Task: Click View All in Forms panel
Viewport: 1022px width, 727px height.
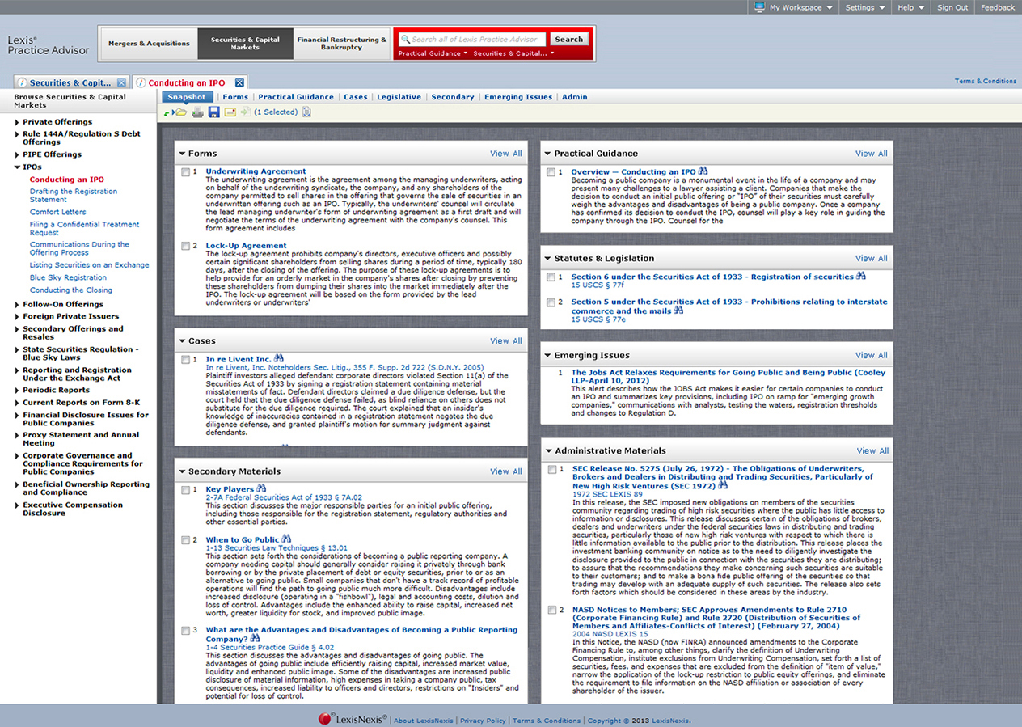Action: [506, 154]
